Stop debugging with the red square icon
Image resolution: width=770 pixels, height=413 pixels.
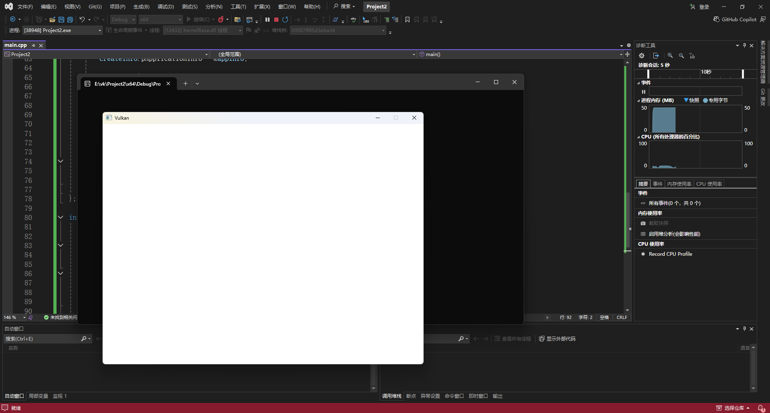pyautogui.click(x=276, y=19)
